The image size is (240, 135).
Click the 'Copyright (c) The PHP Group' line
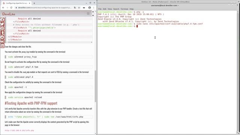coord(115,16)
